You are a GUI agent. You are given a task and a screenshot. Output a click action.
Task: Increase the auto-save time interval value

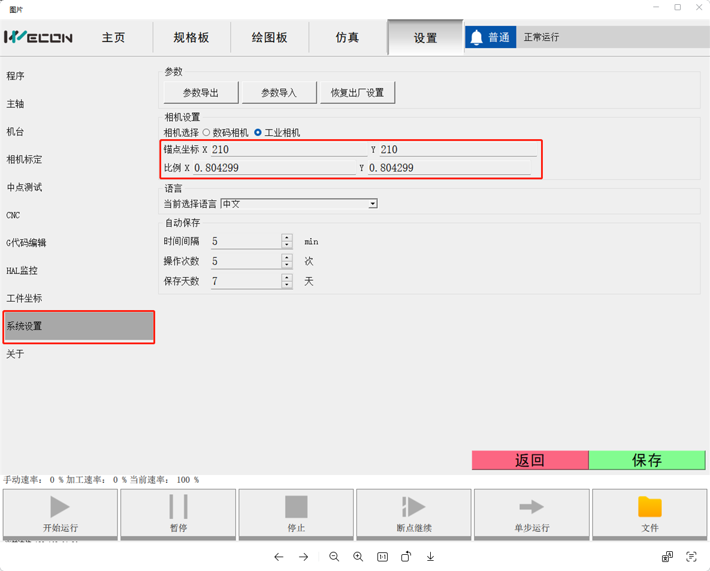pyautogui.click(x=287, y=238)
